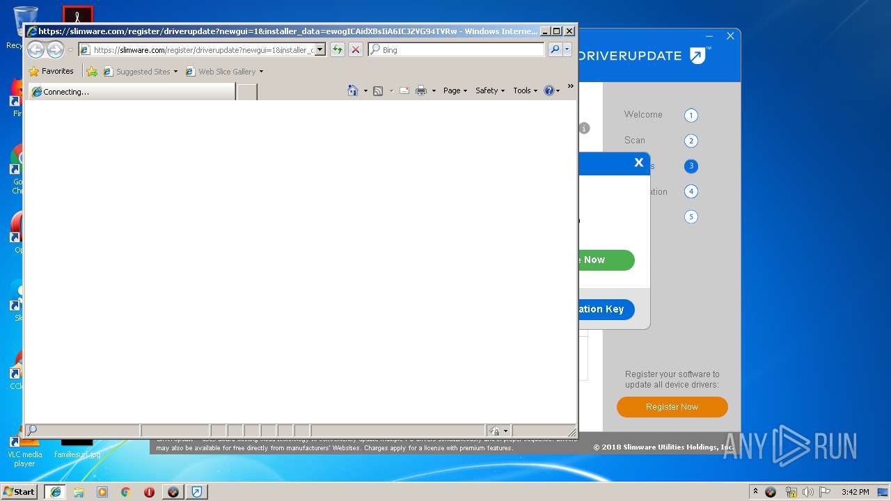Click the green Now button in popup
The width and height of the screenshot is (891, 501).
(606, 260)
